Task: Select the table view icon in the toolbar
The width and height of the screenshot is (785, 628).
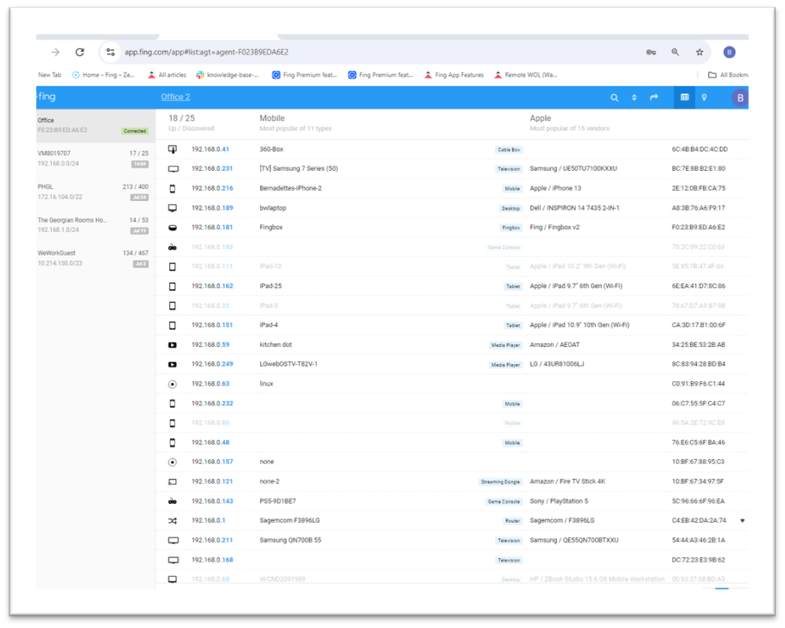Action: pyautogui.click(x=684, y=97)
